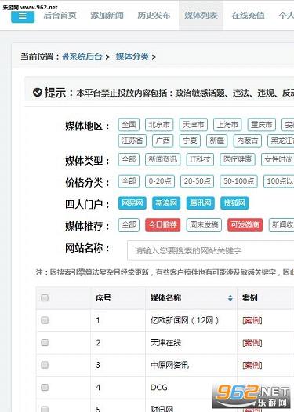Click the 周末发稿 tag
294x412 pixels.
point(204,225)
